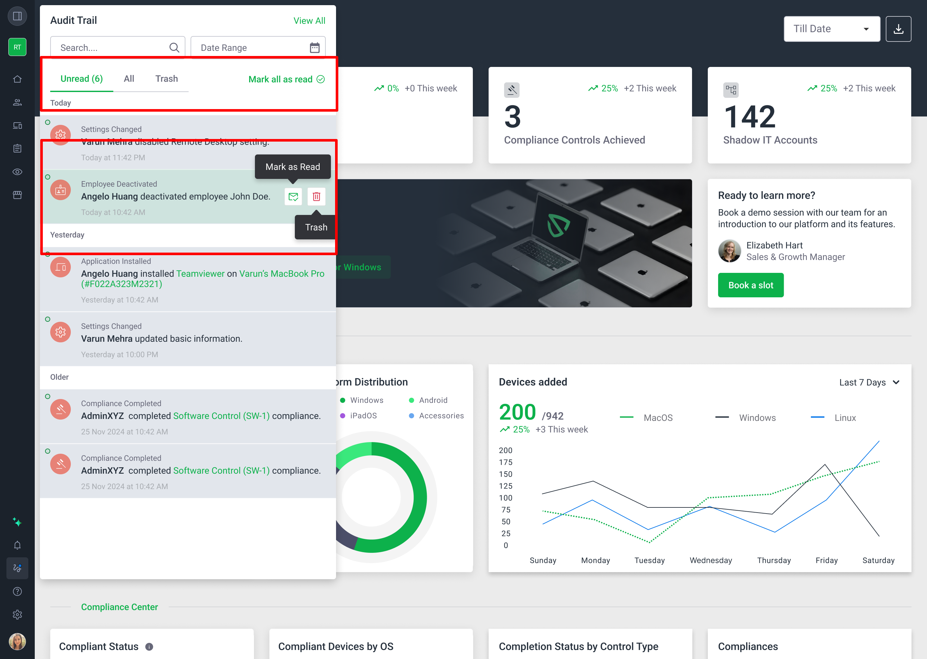Click the View All link

(x=309, y=21)
